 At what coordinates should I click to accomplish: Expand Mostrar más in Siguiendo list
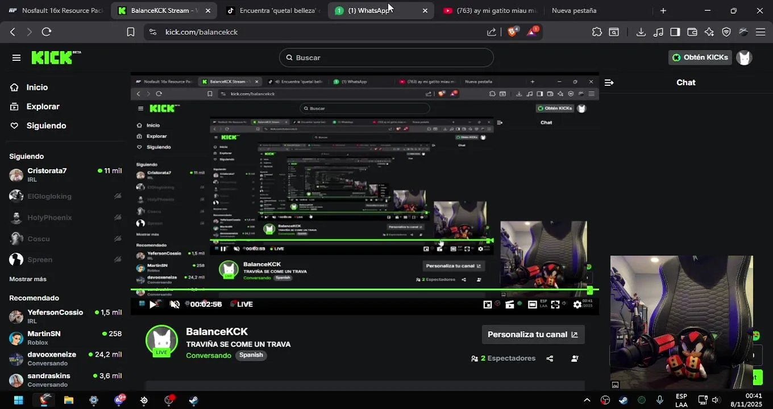[28, 279]
